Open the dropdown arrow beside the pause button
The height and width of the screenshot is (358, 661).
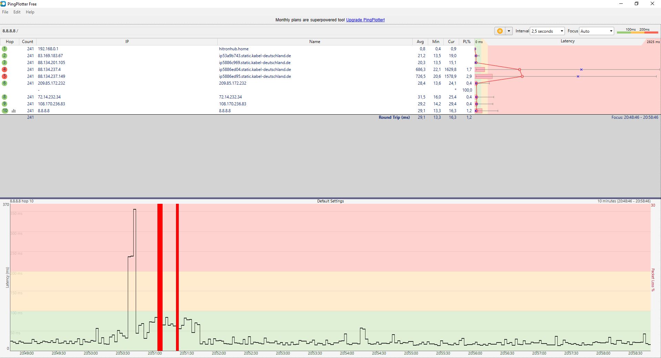pos(509,31)
